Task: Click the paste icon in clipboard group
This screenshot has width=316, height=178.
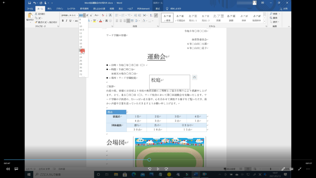Action: click(x=30, y=17)
